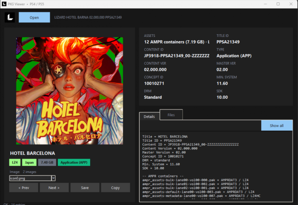Screen dimensions: 298x205
Task: Copy the current image
Action: click(x=116, y=188)
